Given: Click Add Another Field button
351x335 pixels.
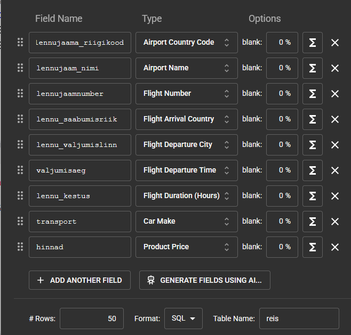Looking at the screenshot, I should [79, 280].
